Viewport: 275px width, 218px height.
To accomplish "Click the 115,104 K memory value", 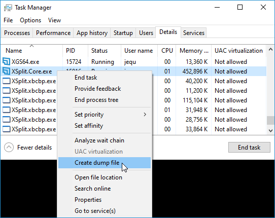I will point(195,100).
